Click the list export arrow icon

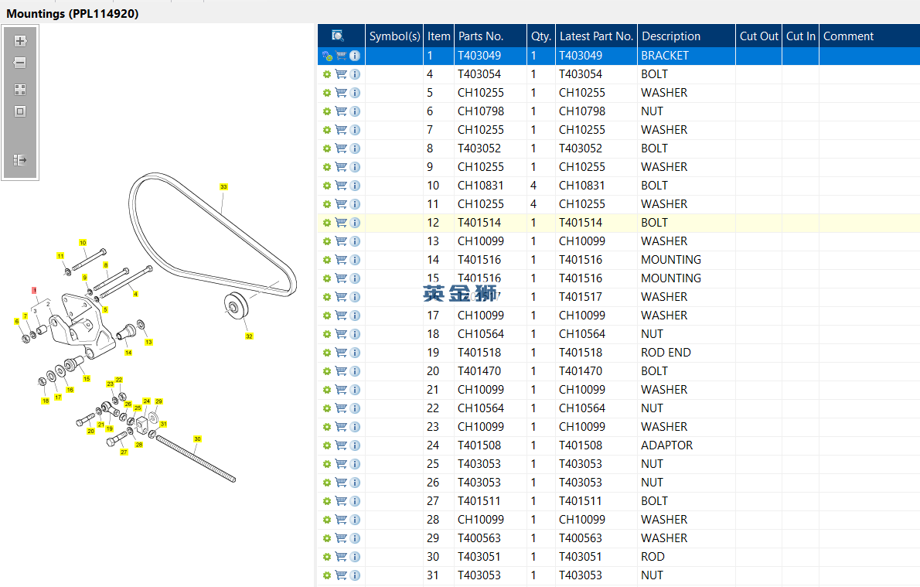coord(20,159)
